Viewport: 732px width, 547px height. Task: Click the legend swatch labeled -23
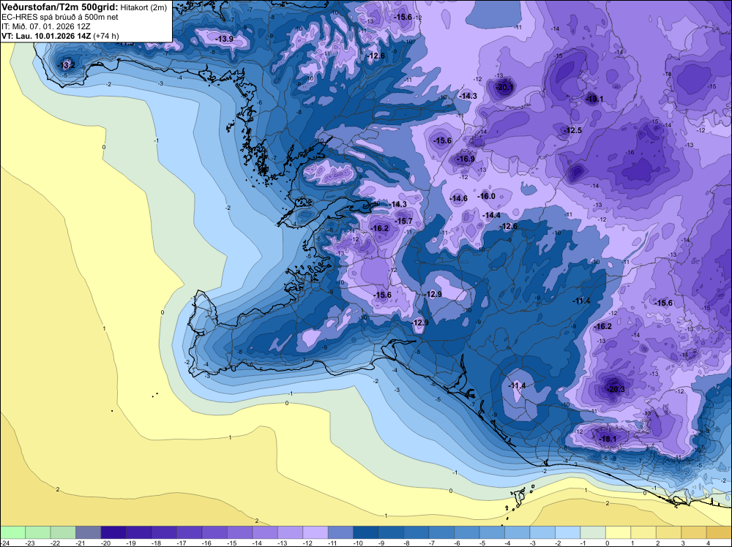38,532
